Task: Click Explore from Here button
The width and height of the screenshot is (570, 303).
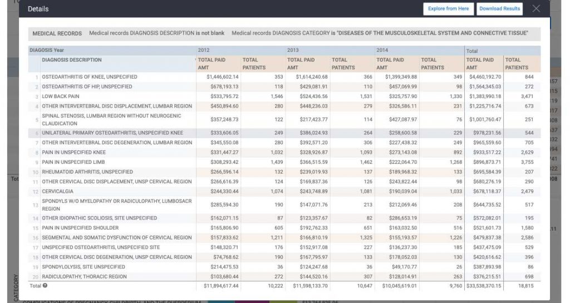Action: 448,9
